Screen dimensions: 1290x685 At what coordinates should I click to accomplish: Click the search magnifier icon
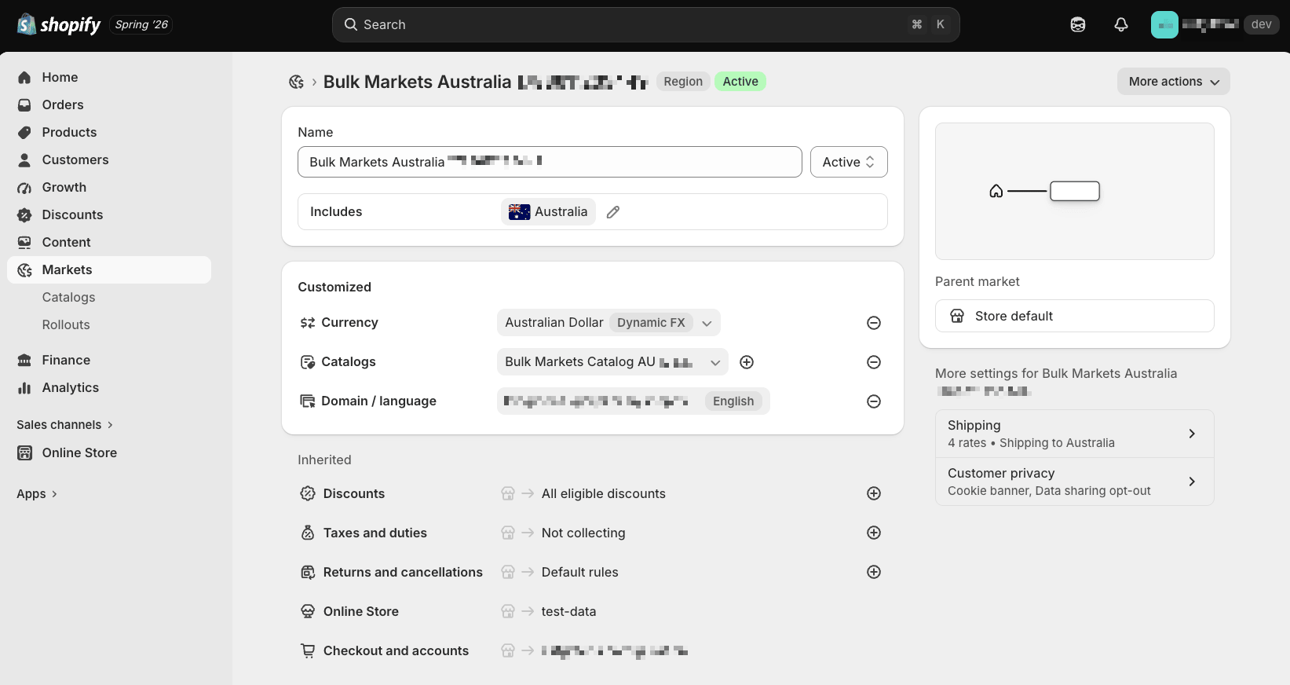[x=351, y=24]
